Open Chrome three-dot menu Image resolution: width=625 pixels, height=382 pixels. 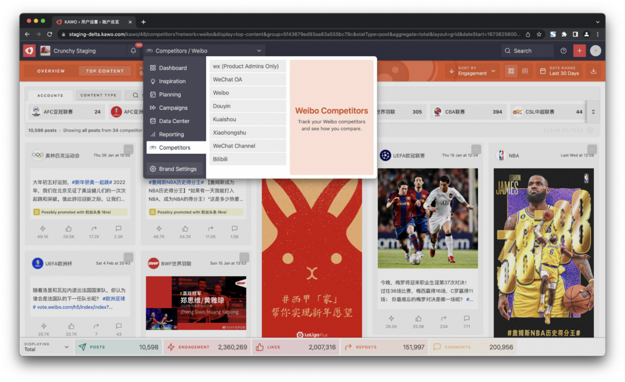tap(598, 34)
